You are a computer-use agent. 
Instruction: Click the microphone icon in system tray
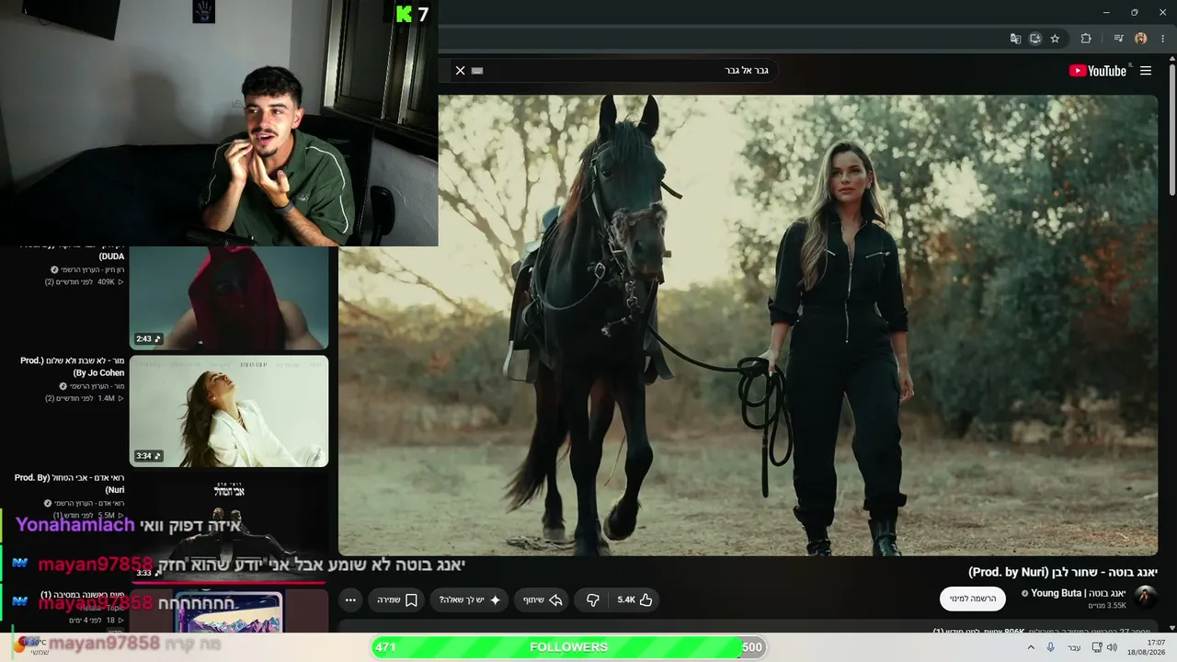pyautogui.click(x=1051, y=647)
